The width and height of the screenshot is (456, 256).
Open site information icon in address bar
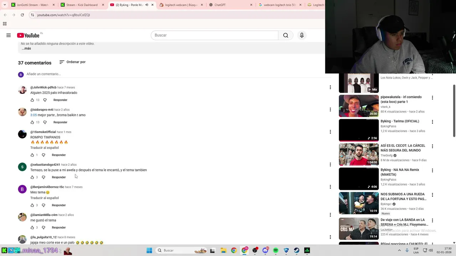pos(32,15)
